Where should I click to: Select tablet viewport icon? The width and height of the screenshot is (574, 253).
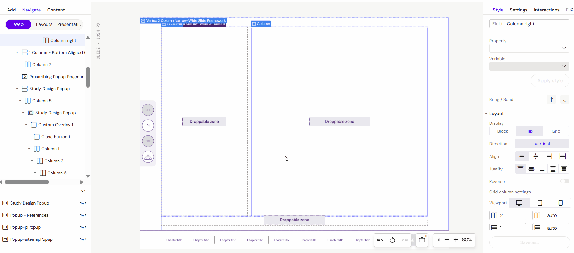click(x=540, y=203)
